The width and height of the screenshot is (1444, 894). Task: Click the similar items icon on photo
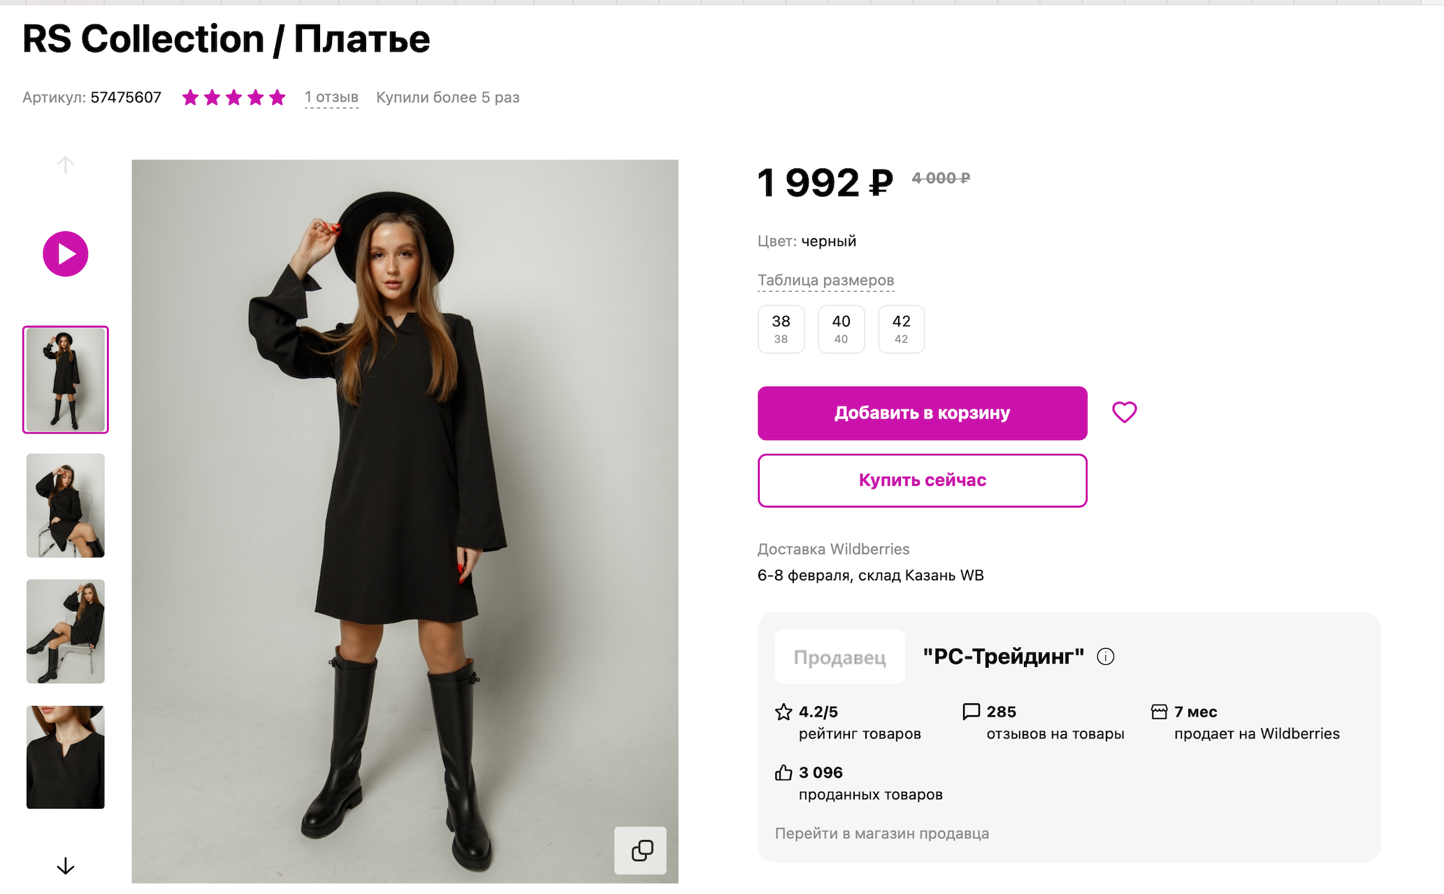point(641,850)
